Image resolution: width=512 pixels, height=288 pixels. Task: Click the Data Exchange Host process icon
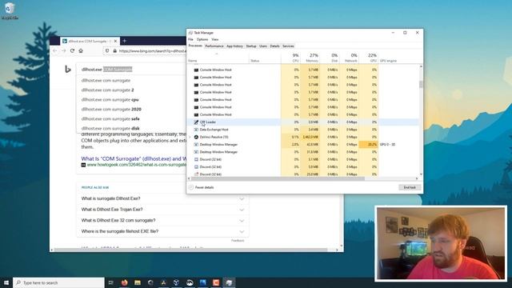pos(196,130)
